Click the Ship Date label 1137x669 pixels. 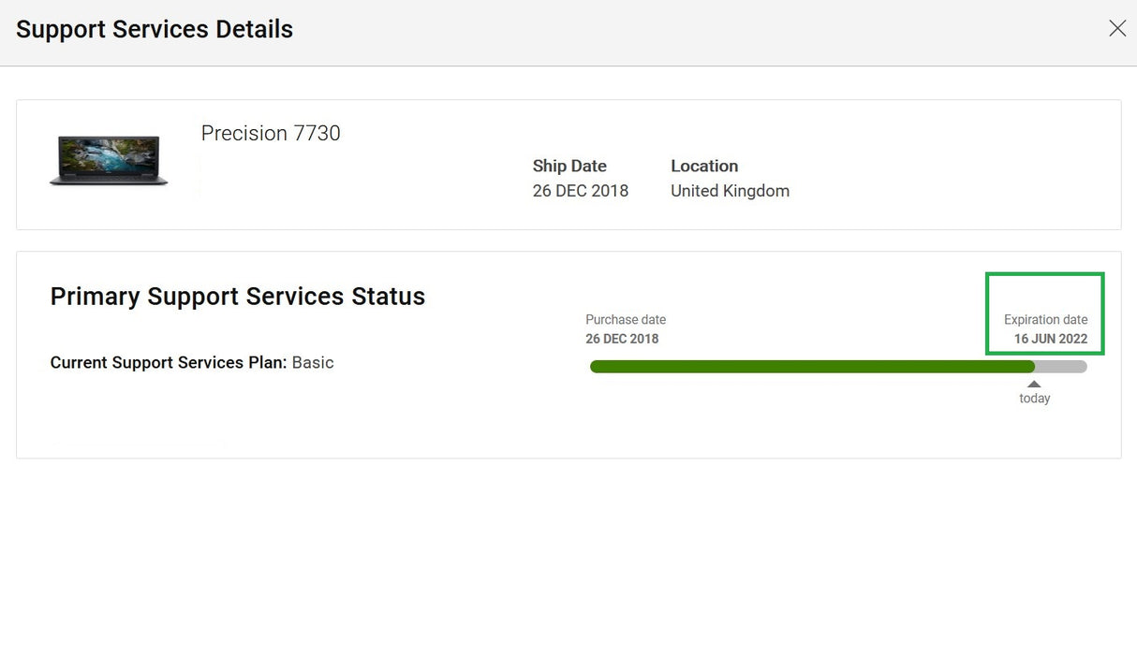click(x=569, y=166)
